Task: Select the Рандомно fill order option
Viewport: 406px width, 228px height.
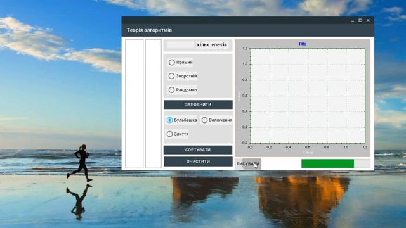Action: pos(183,90)
